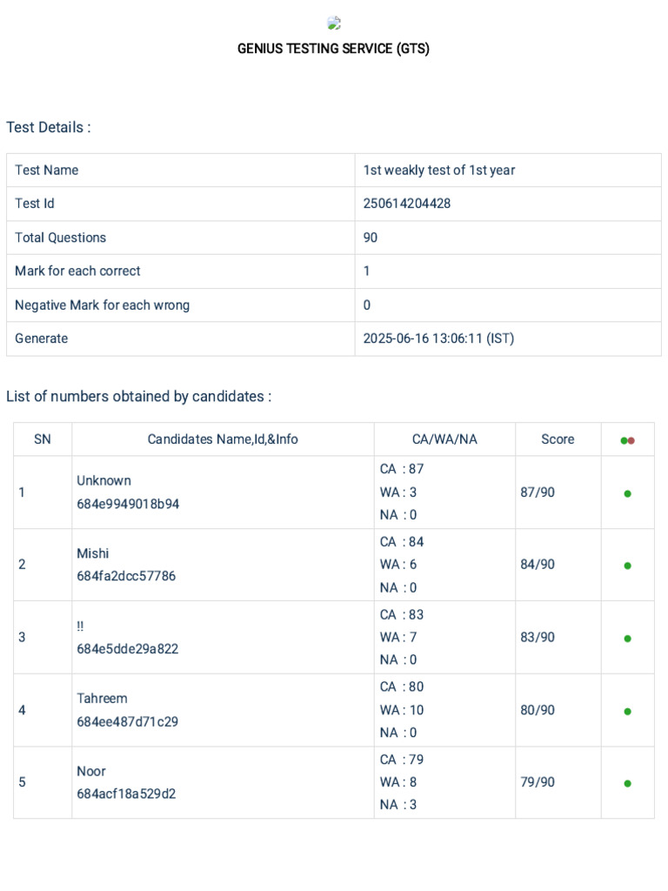Click the CA/WA/NA column header
The width and height of the screenshot is (668, 891).
pyautogui.click(x=444, y=439)
